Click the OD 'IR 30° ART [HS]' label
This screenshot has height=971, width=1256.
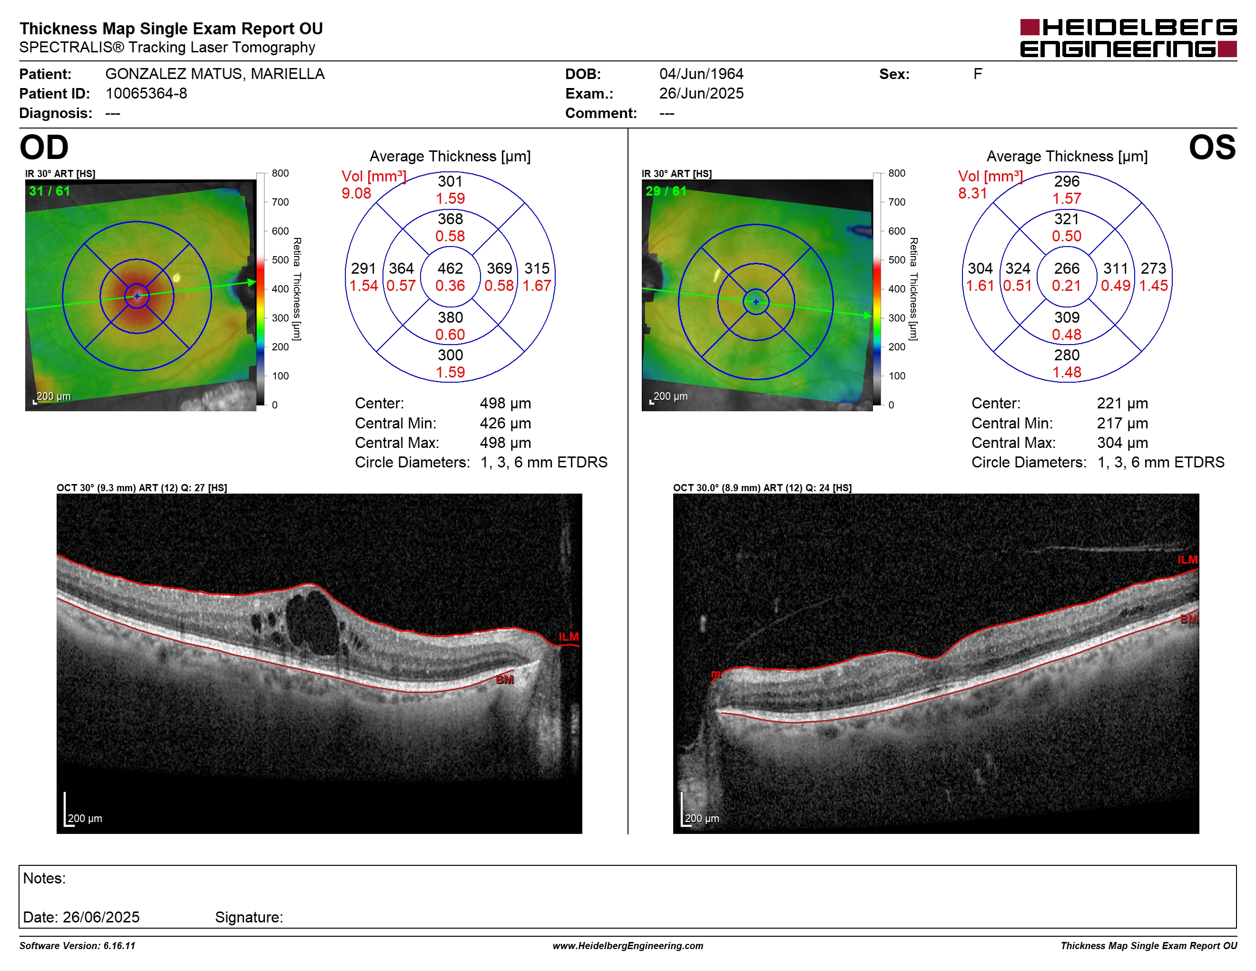pyautogui.click(x=60, y=174)
